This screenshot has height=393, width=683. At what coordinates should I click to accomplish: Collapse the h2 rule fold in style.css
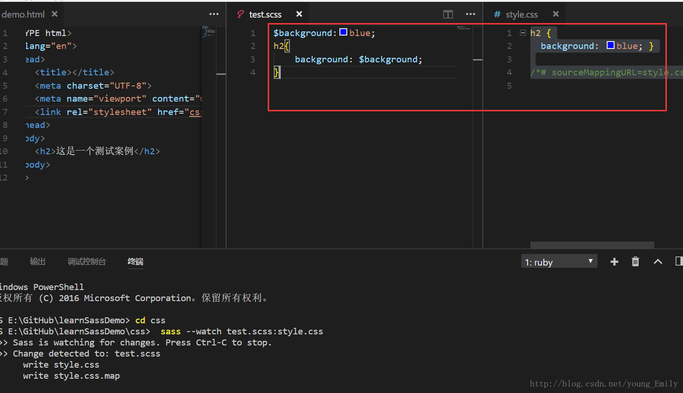523,33
